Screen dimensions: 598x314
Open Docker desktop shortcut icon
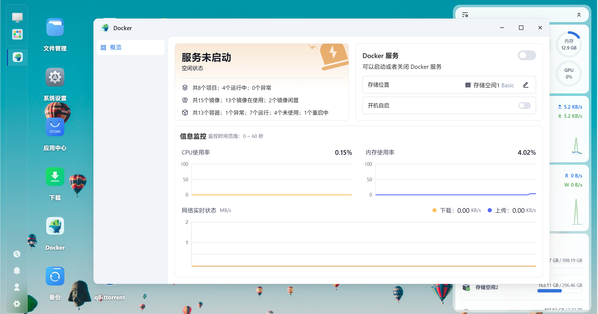pos(55,226)
